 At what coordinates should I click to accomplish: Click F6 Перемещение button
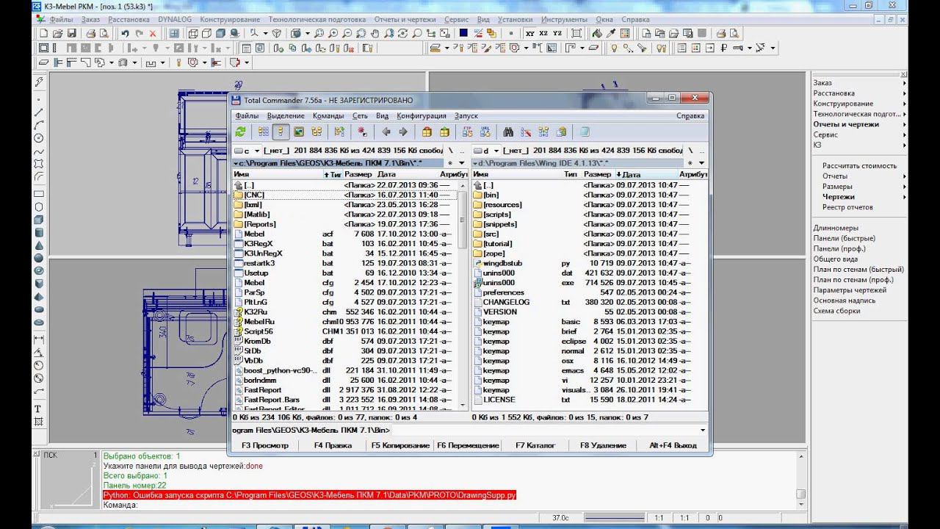tap(468, 445)
